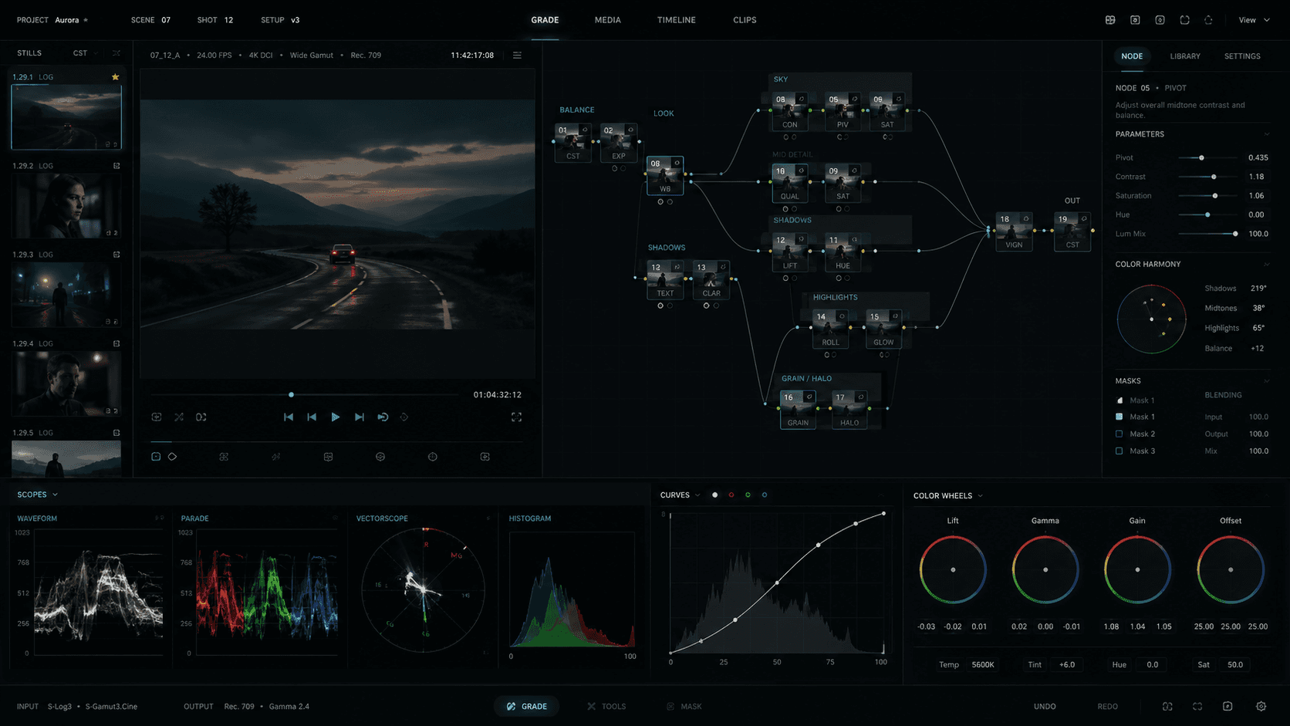Click the Pivot slider handle
This screenshot has width=1290, height=726.
click(1201, 157)
